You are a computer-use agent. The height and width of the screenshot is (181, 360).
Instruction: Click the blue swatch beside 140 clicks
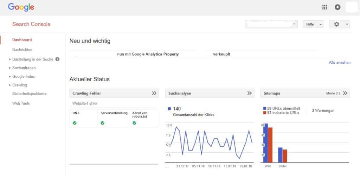click(169, 109)
